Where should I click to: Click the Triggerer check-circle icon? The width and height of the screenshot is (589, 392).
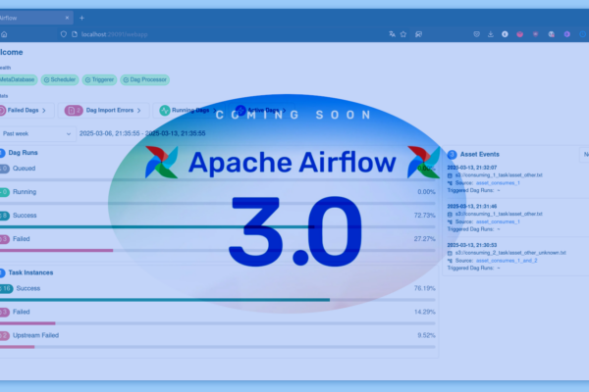click(87, 80)
